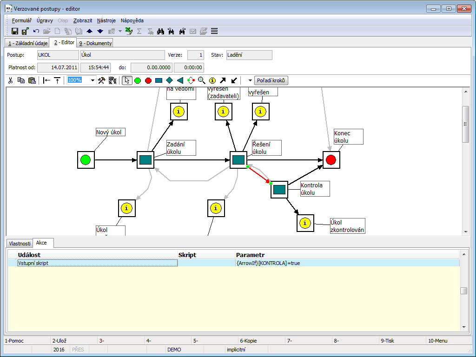Viewport: 476px width, 357px height.
Task: Open dropdown arrow in main toolbar
Action: (120, 31)
